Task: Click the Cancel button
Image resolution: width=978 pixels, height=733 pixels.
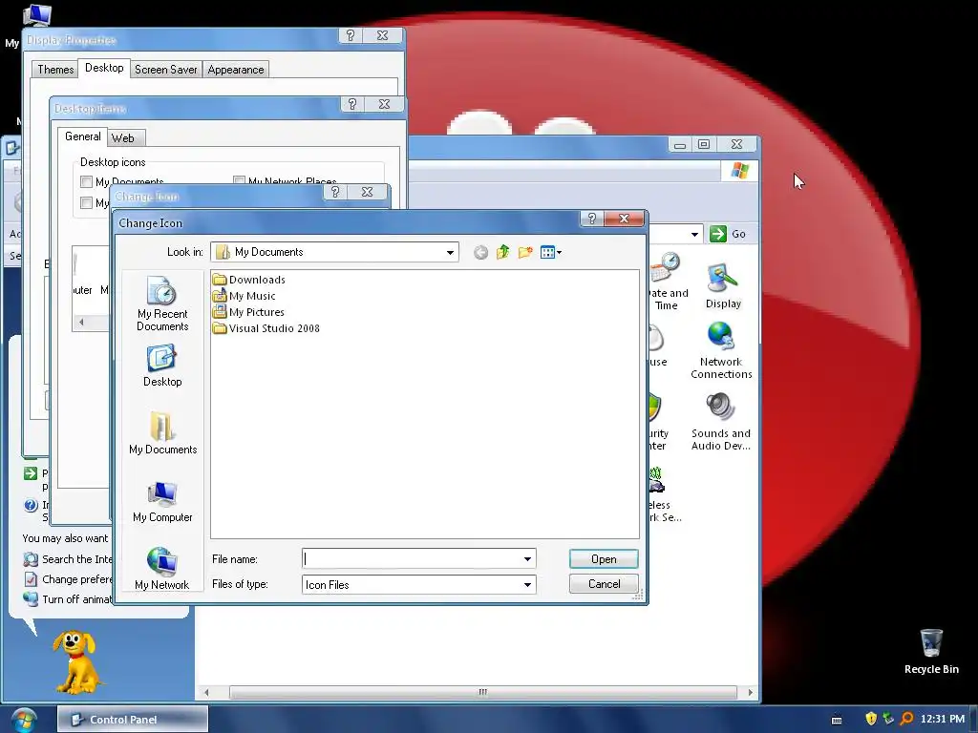Action: [604, 584]
